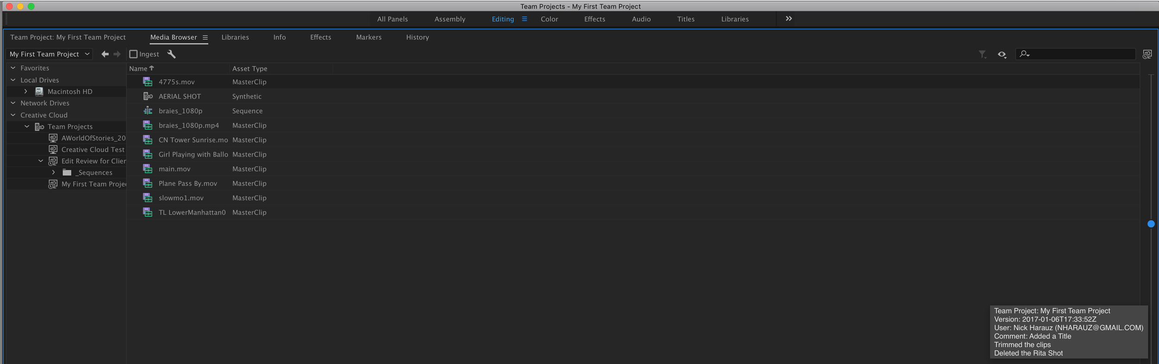This screenshot has height=364, width=1159.
Task: Switch to the Assembly workspace
Action: [450, 19]
